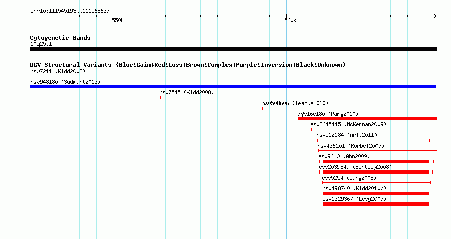Click the thick red dgv16e180 bar

tap(367, 119)
